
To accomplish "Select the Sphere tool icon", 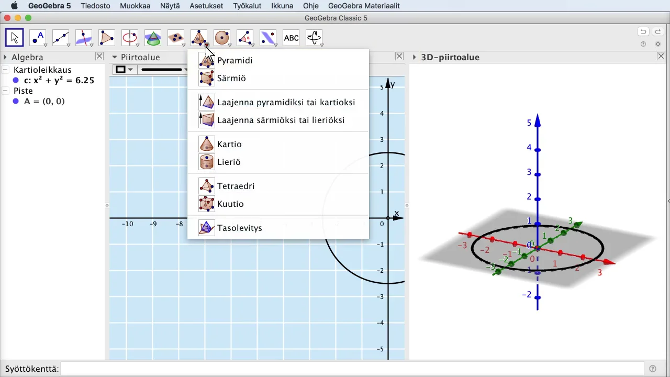I will 222,38.
